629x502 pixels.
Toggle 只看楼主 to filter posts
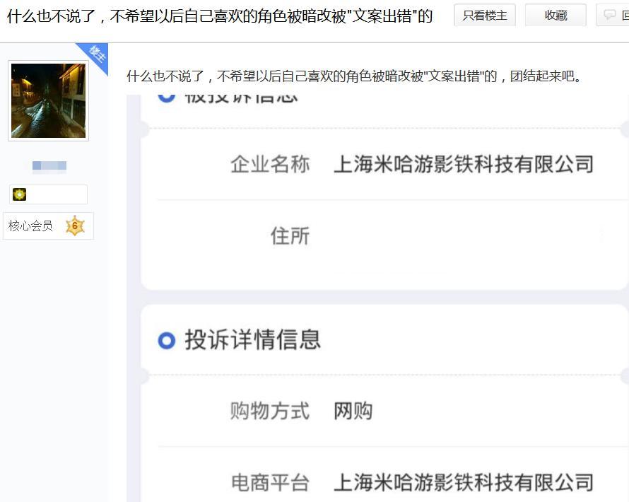[485, 16]
